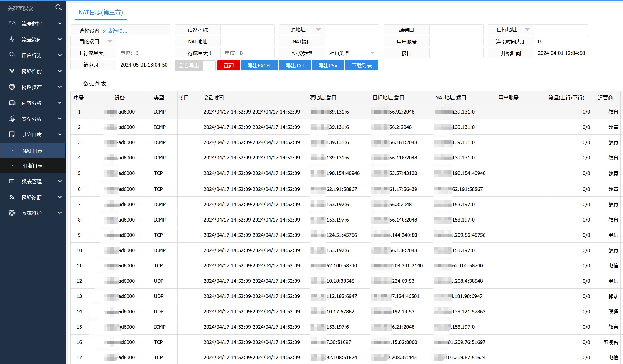
Task: Click the NAT端口 input field
Action: point(352,41)
